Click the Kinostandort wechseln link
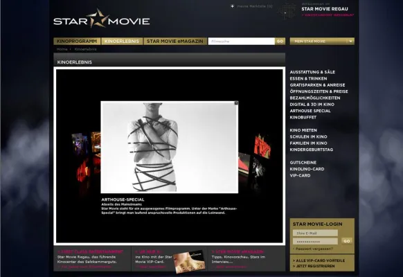This screenshot has height=277, width=403. click(328, 15)
